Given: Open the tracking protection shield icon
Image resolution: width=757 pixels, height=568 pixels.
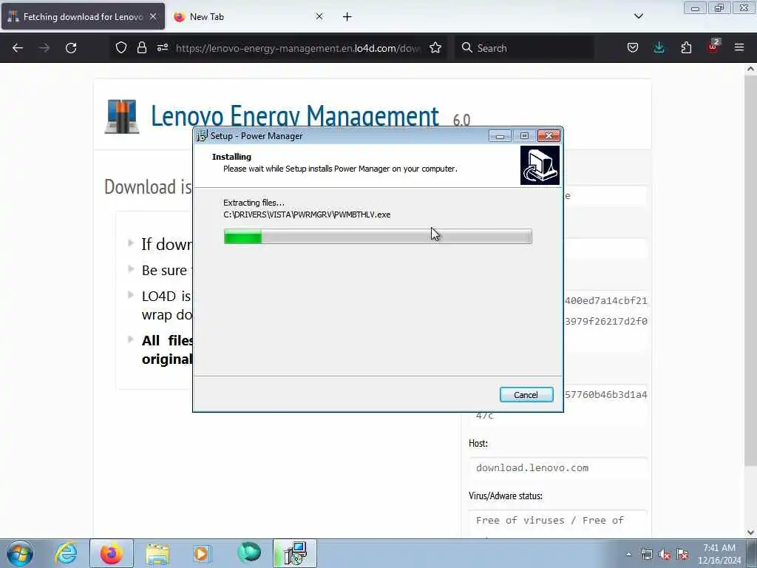Looking at the screenshot, I should coord(121,48).
